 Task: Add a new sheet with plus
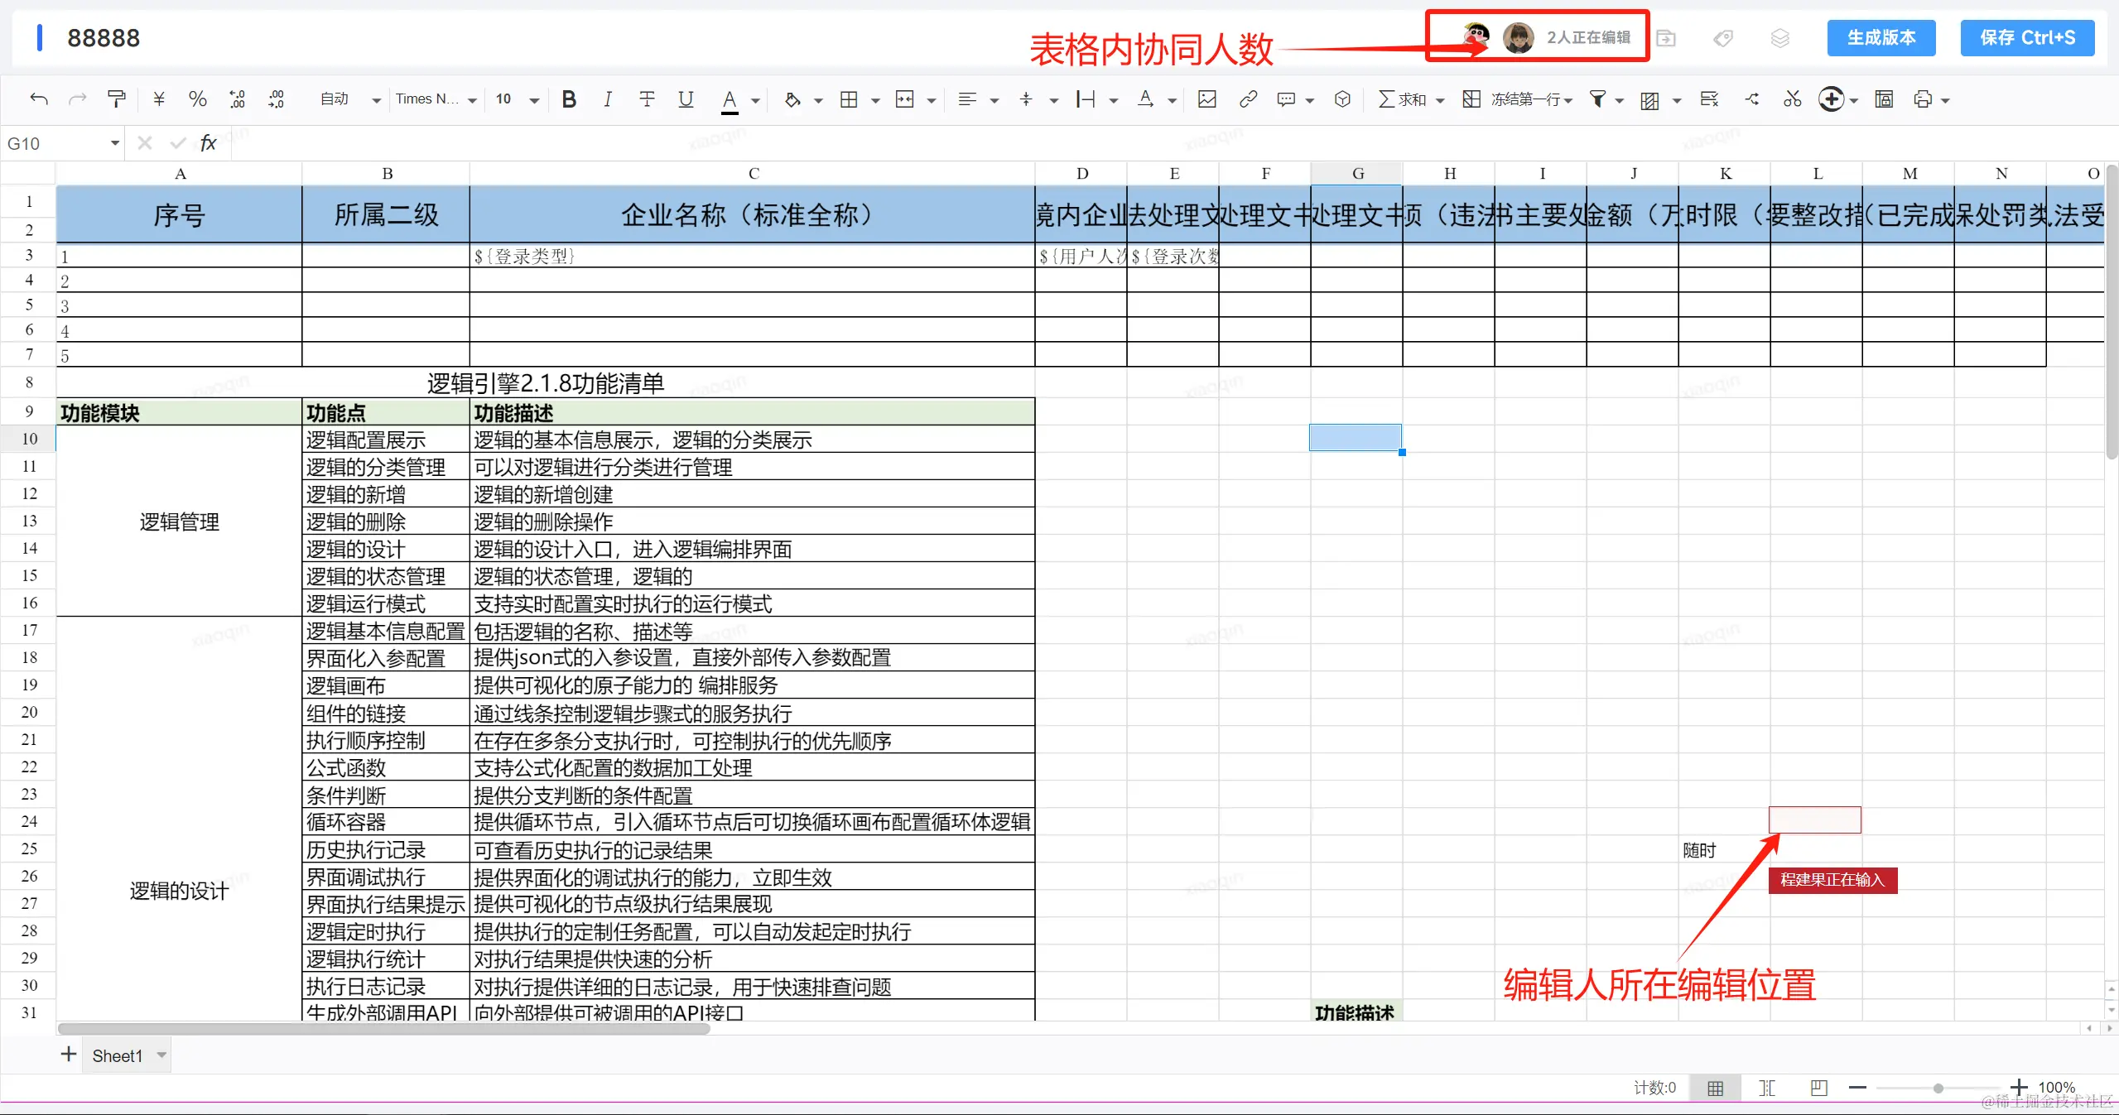[69, 1054]
